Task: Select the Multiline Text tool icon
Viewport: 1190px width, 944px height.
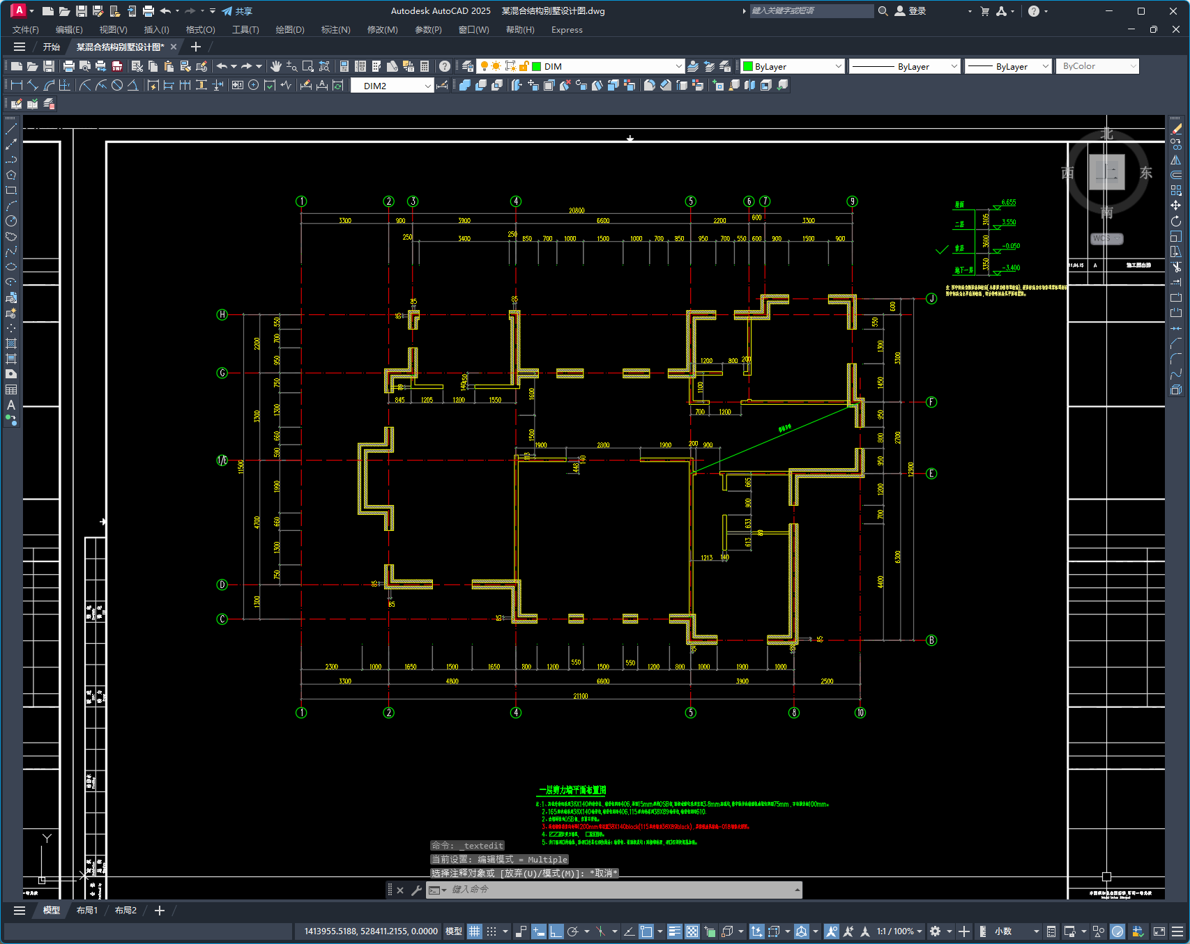Action: click(x=11, y=405)
